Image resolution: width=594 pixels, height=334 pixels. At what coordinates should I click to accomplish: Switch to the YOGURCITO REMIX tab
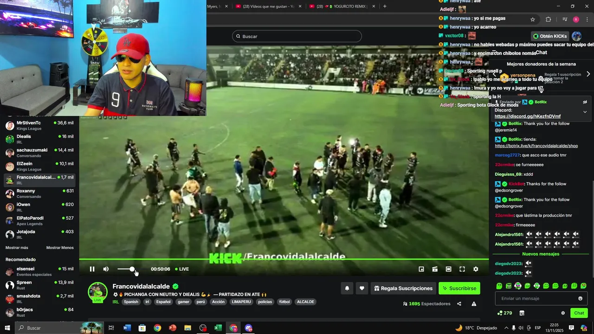point(342,6)
